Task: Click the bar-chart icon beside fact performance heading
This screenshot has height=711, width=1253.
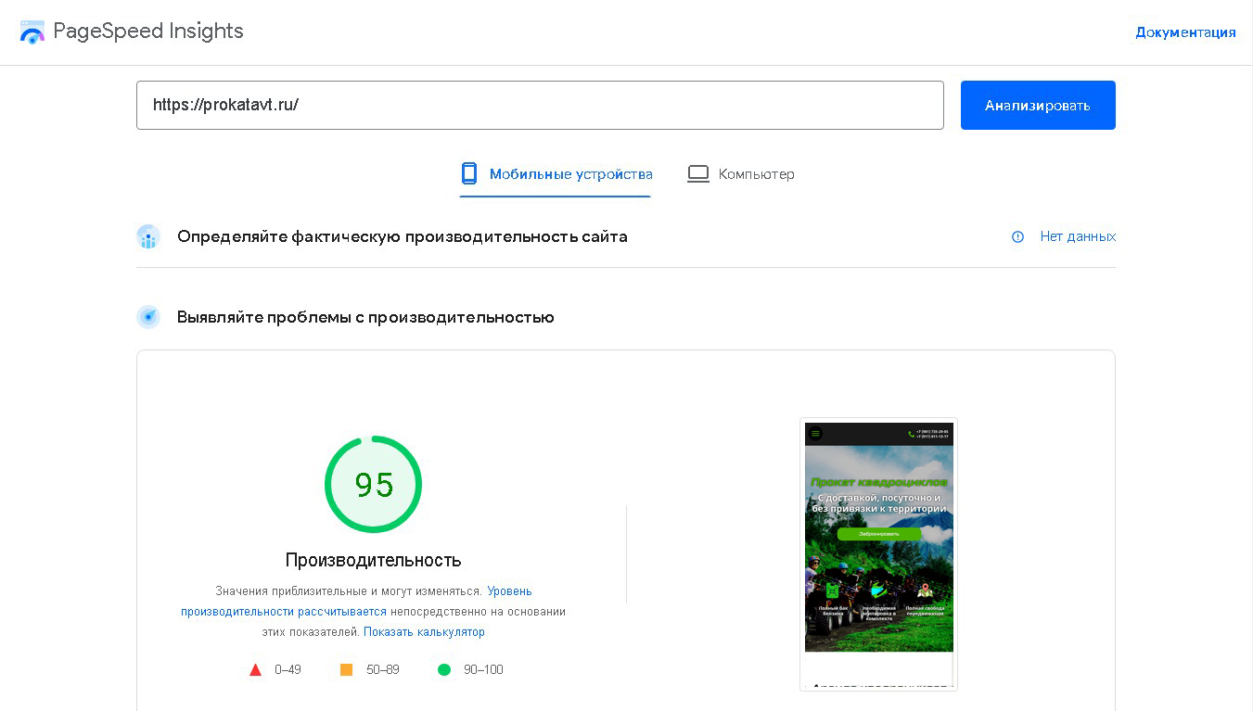Action: tap(148, 237)
